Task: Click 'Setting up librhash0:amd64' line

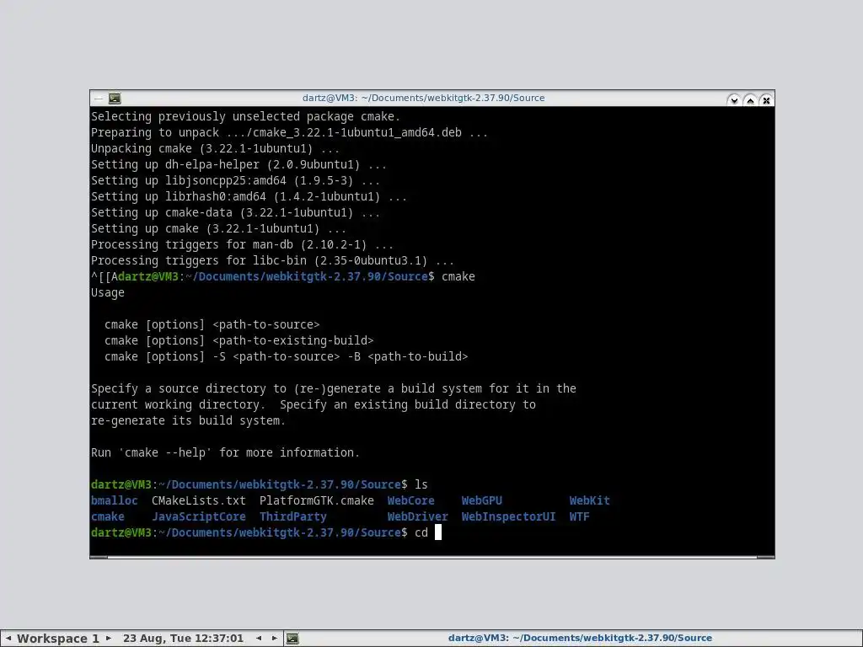Action: pyautogui.click(x=249, y=196)
